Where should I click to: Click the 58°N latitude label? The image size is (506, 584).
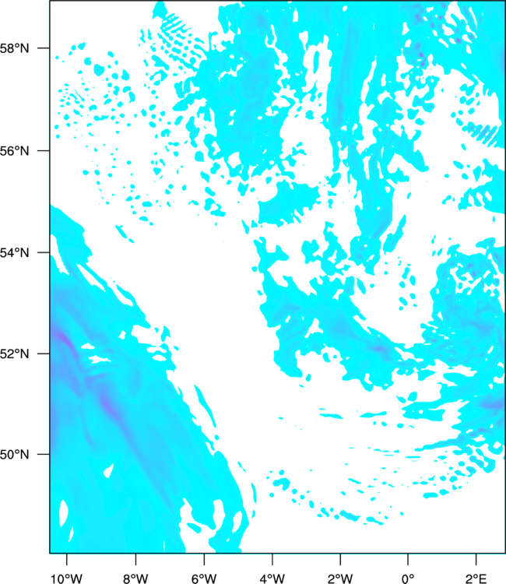point(14,48)
